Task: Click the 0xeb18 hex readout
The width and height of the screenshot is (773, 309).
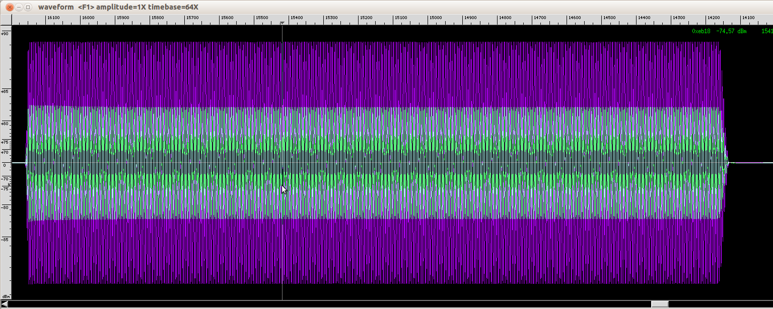Action: 701,31
